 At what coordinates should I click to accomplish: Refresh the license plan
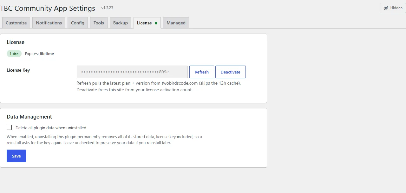tap(202, 72)
